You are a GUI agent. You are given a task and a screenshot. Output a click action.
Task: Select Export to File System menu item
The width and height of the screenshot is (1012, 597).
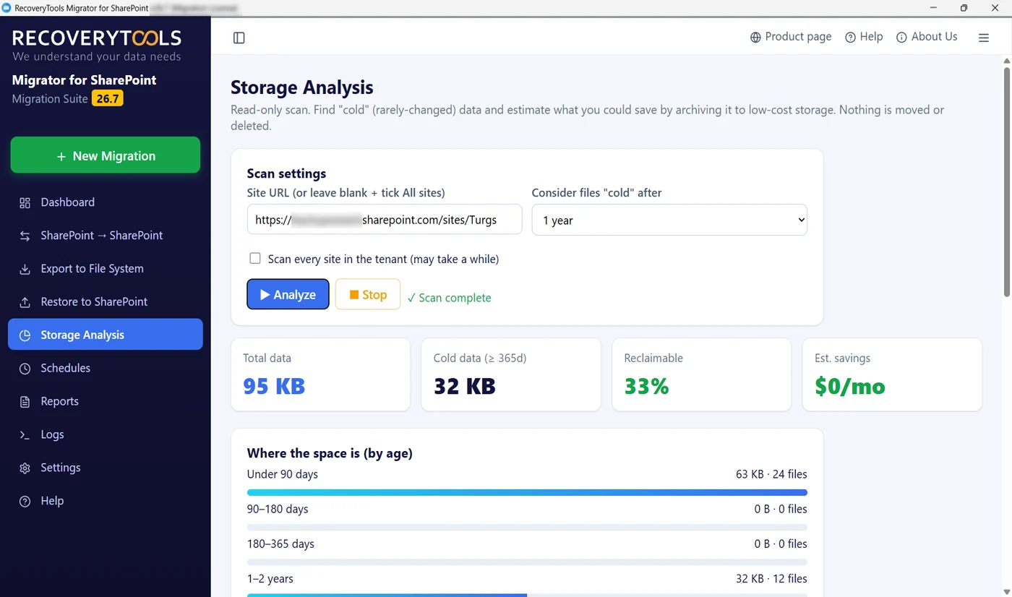106,269
